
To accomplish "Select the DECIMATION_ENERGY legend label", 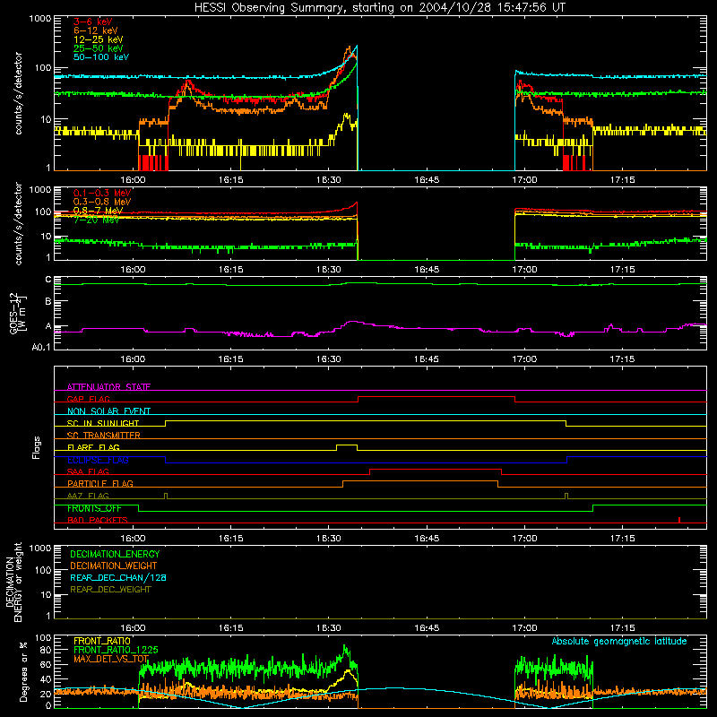I will point(116,554).
